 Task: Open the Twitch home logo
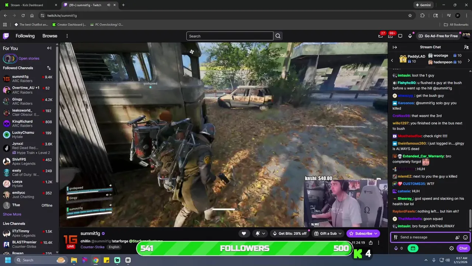coord(6,36)
